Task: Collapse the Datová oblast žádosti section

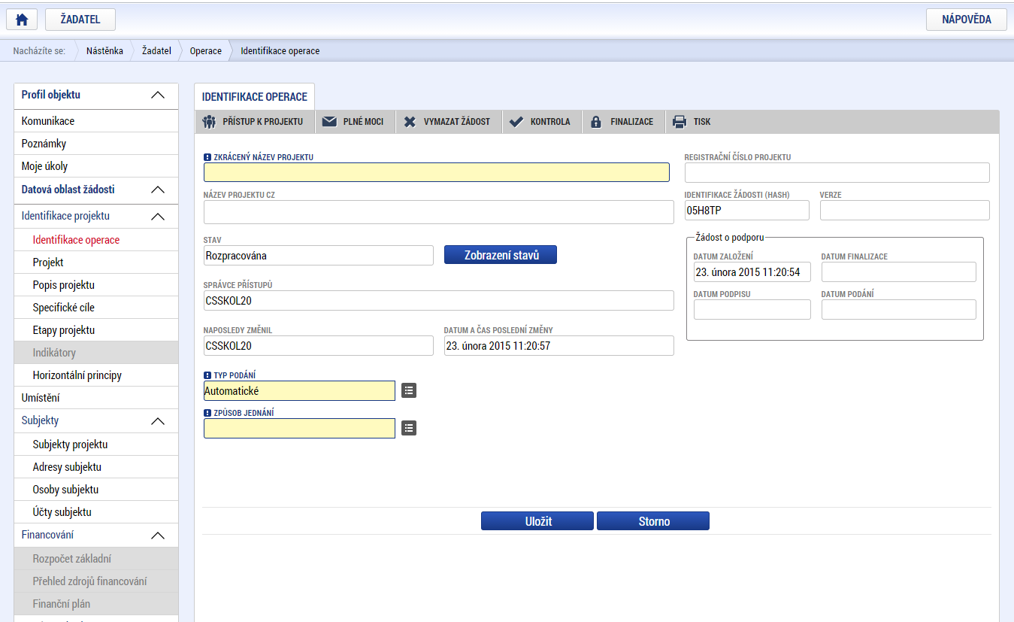Action: [x=157, y=190]
